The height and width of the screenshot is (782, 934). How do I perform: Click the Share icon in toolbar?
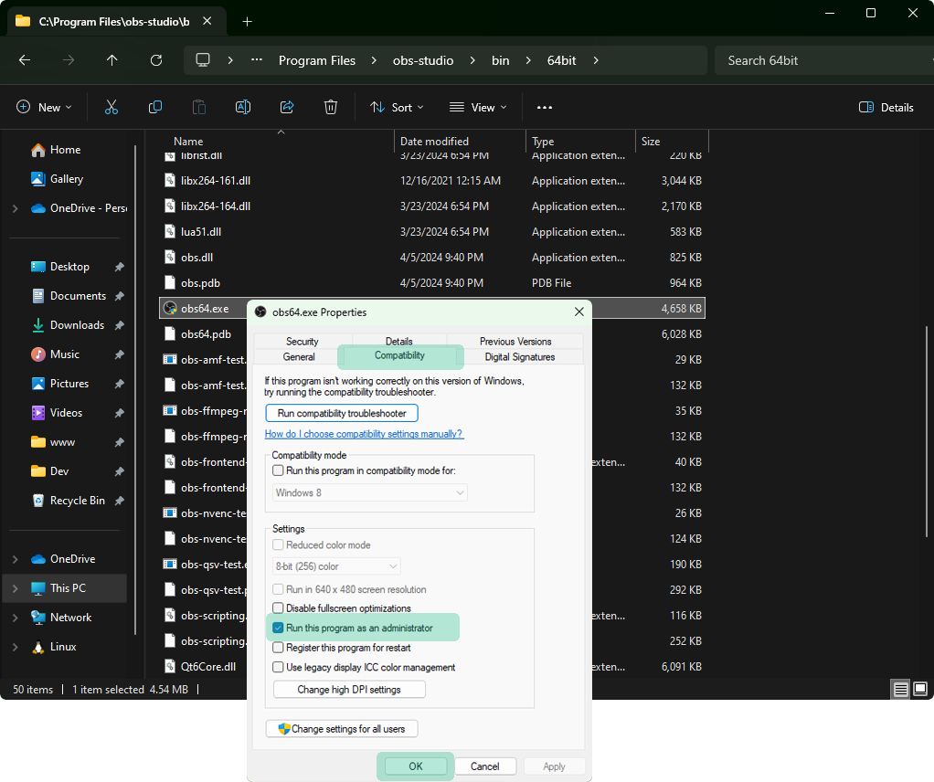click(x=287, y=107)
